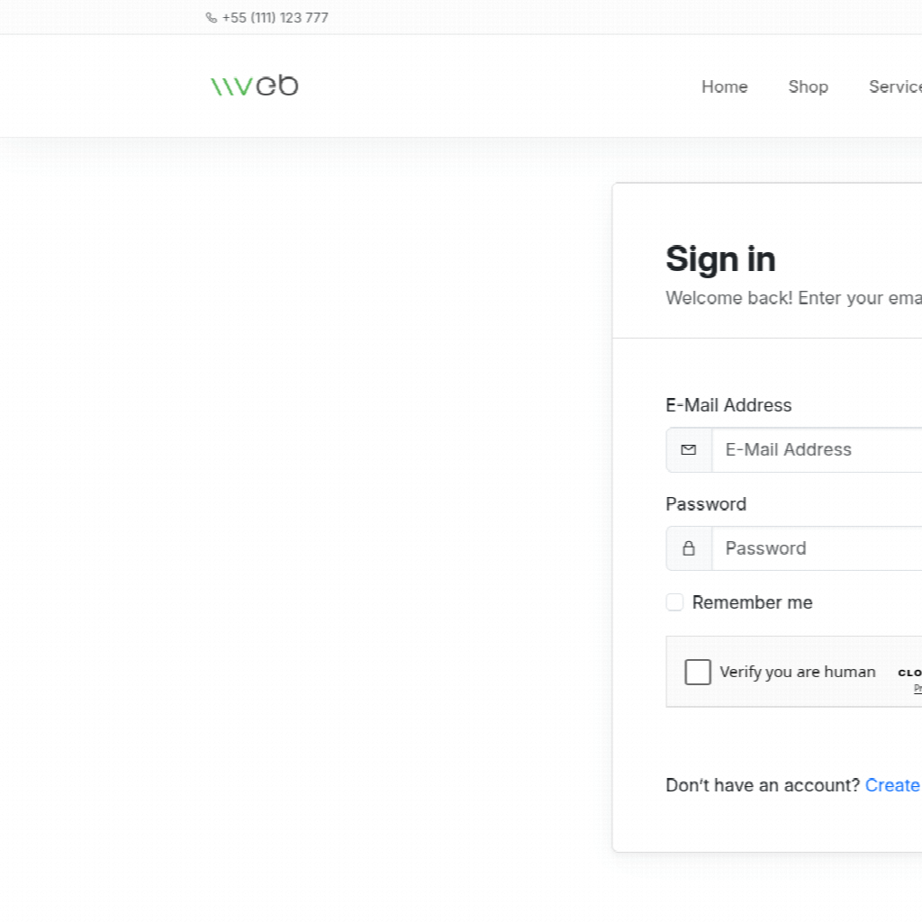Click the lock icon beside the password field
922x922 pixels.
click(x=689, y=548)
